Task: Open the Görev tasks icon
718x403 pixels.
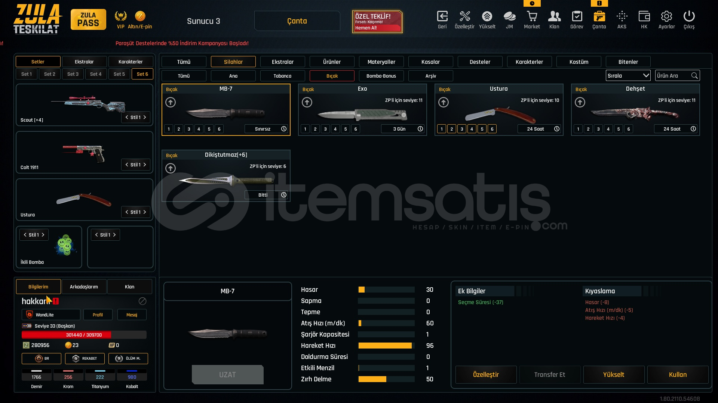Action: point(577,17)
